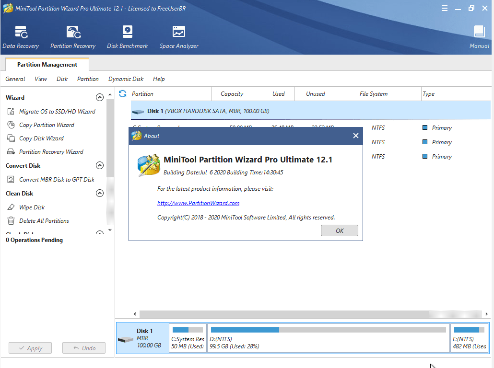
Task: Sort by the Used column header
Action: [274, 94]
